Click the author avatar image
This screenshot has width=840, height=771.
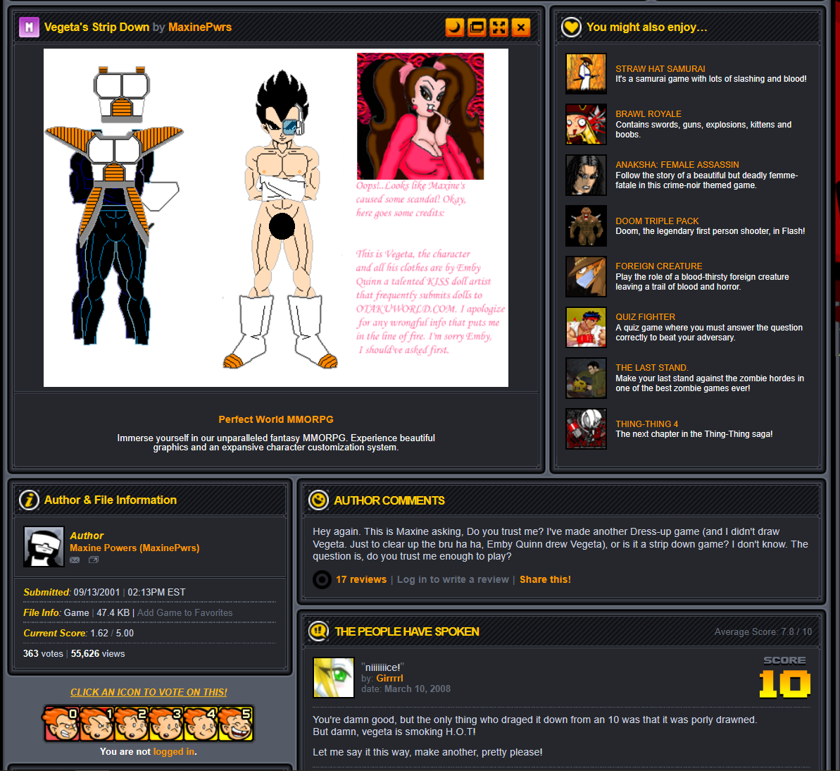click(44, 546)
